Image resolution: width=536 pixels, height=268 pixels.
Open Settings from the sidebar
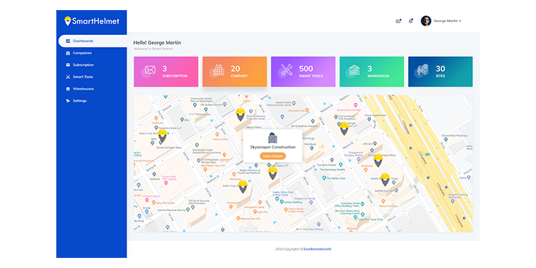(x=80, y=101)
